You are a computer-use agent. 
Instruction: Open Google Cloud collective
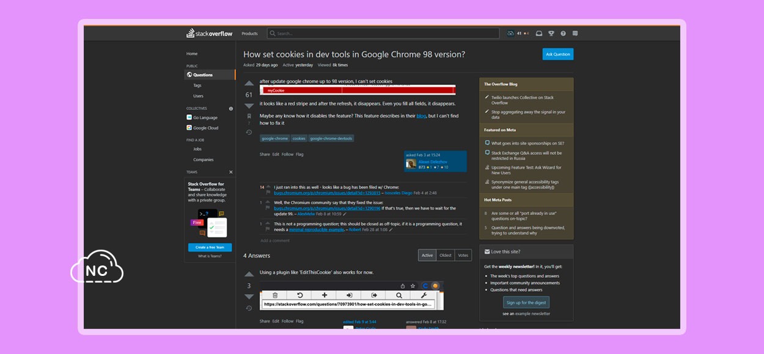[x=202, y=128]
